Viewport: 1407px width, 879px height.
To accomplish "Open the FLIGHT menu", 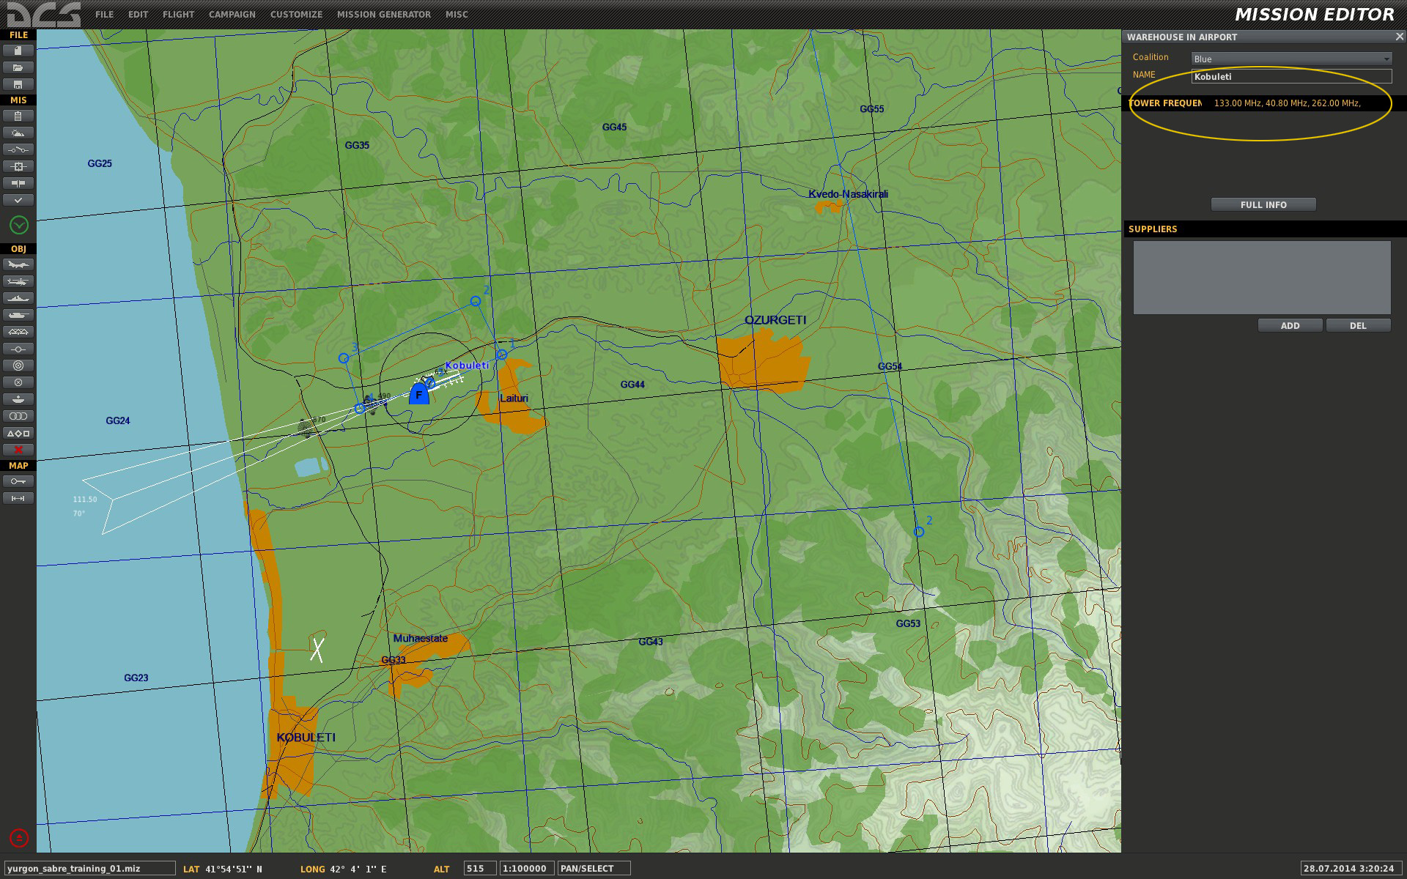I will tap(179, 15).
